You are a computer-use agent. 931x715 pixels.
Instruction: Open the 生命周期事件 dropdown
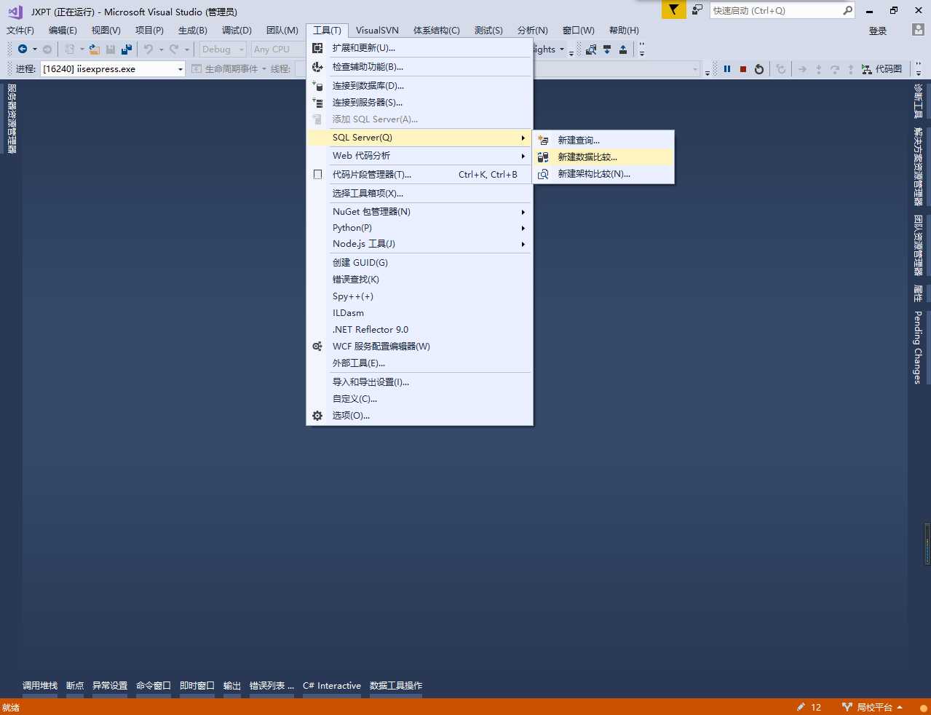tap(229, 69)
